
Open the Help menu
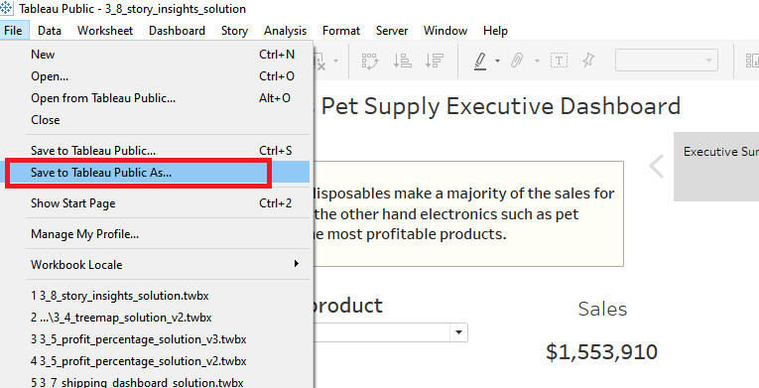pyautogui.click(x=495, y=31)
